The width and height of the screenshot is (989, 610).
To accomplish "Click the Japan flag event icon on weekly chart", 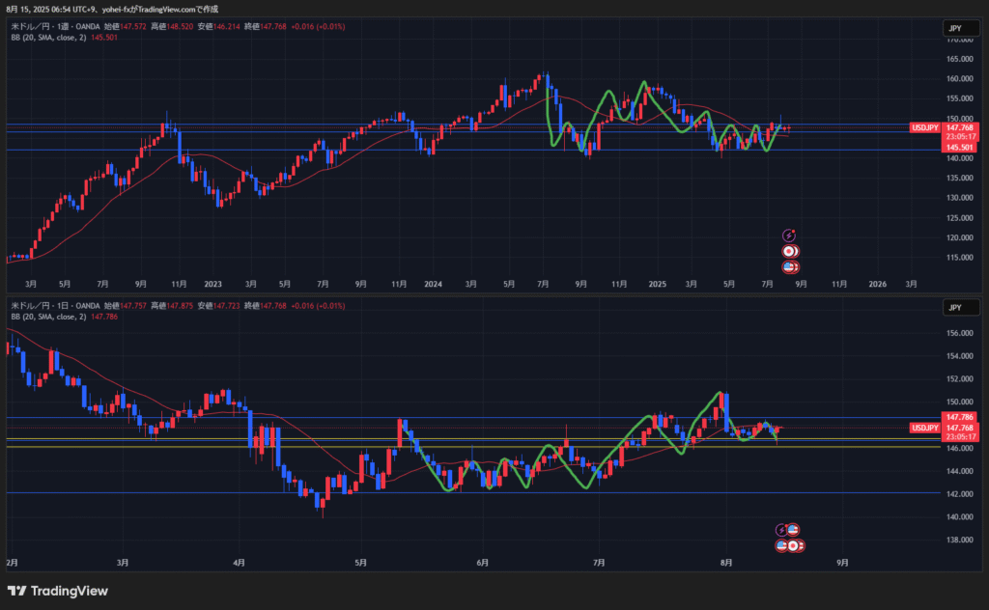I will (x=789, y=250).
